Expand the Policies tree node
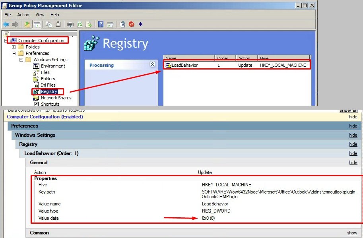Viewport: 363px width, 238px height. coord(14,47)
